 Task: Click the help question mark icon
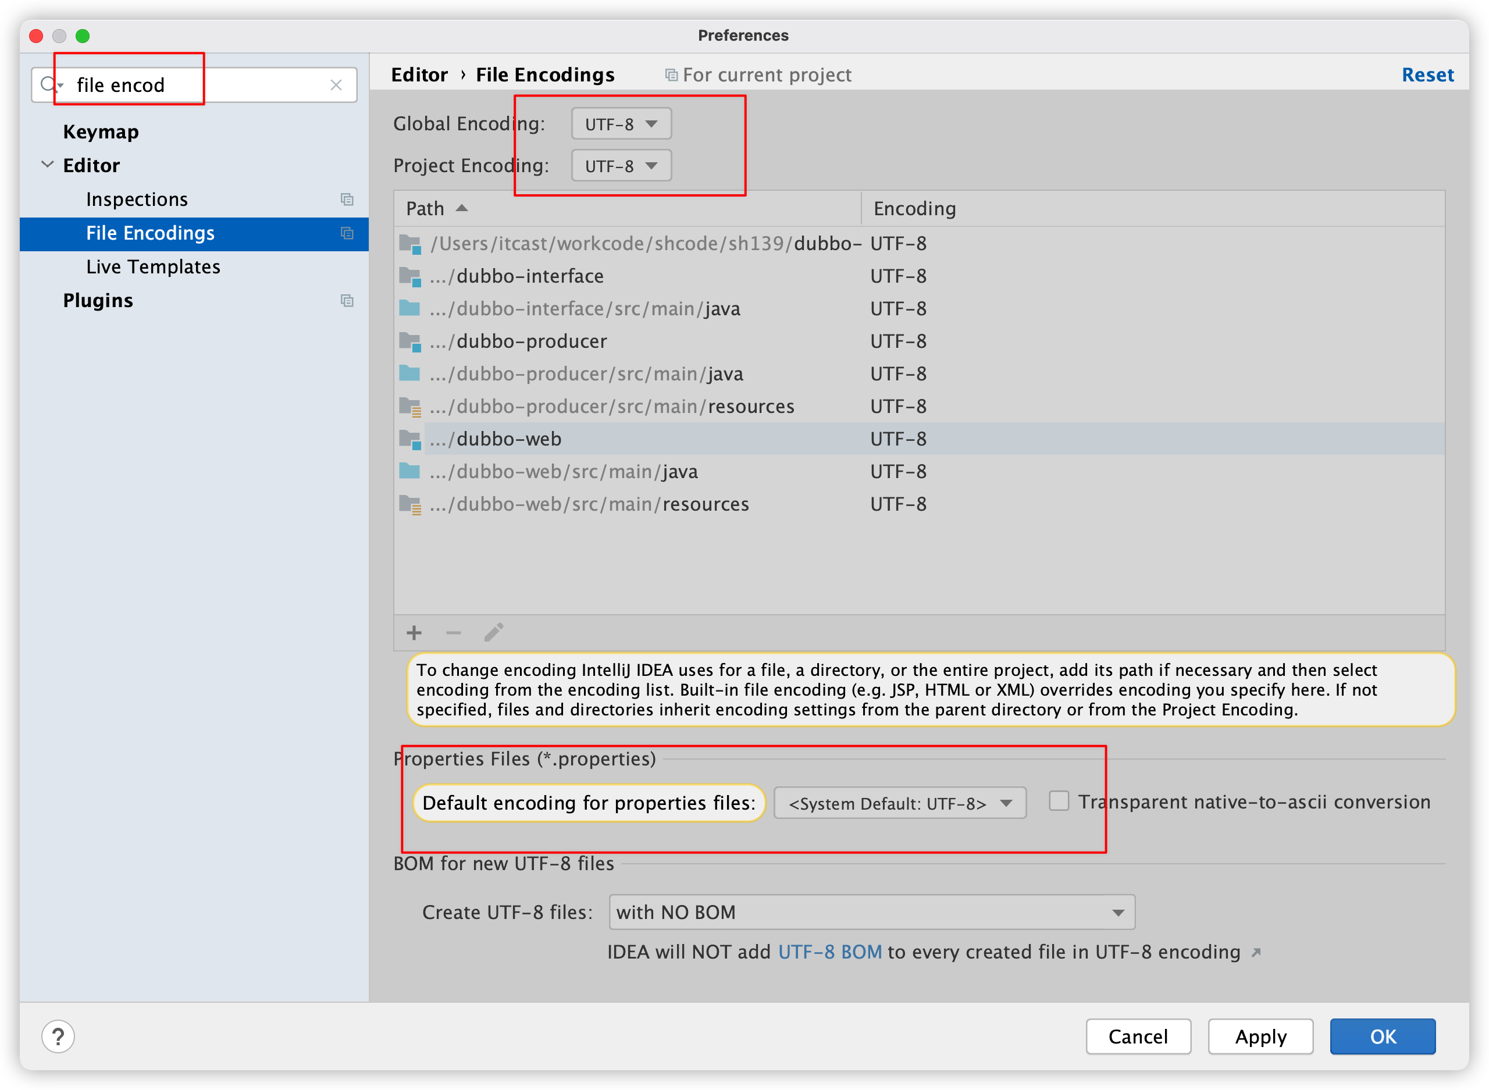click(58, 1036)
